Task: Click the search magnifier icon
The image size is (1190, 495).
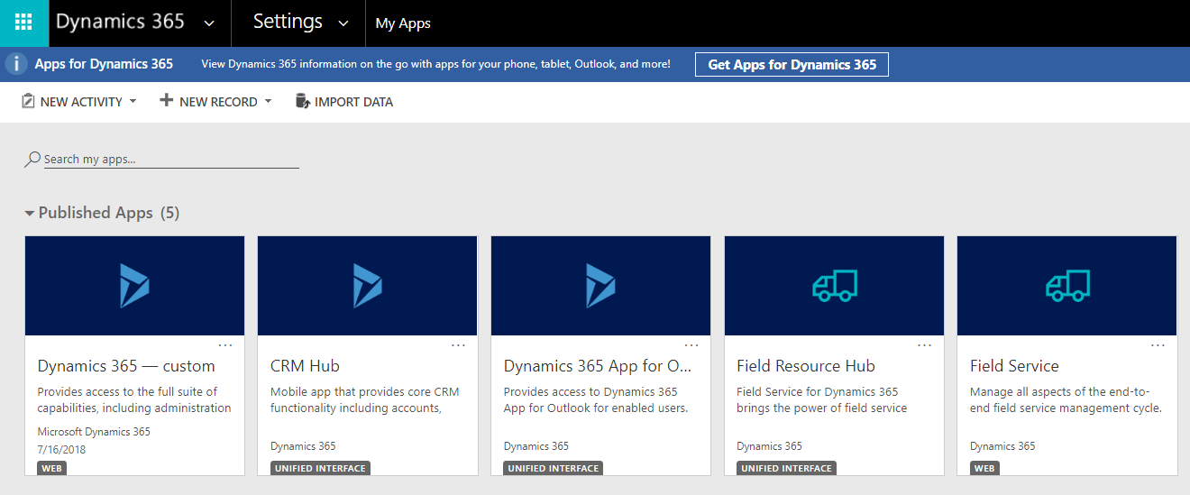Action: click(x=32, y=160)
